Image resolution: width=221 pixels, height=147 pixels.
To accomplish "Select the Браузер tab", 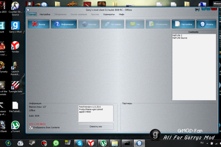I will [x=95, y=14].
